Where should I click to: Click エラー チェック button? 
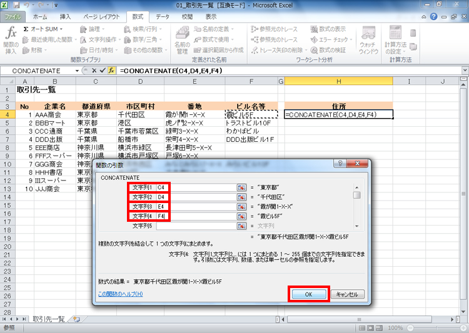coord(331,39)
